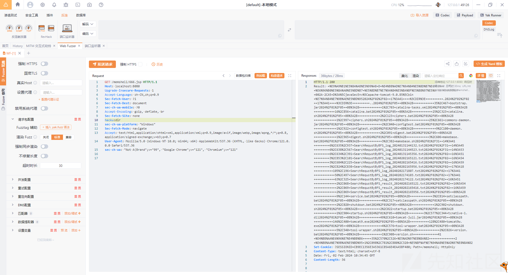
Task: Click 生成 Yaml 模板 button
Action: 489,64
